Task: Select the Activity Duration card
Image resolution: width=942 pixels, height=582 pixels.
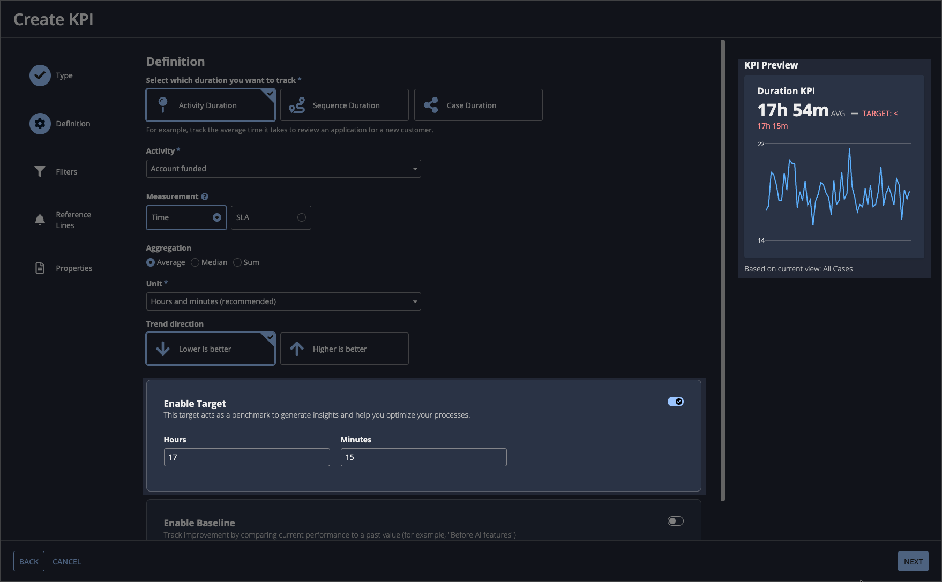Action: pyautogui.click(x=211, y=105)
